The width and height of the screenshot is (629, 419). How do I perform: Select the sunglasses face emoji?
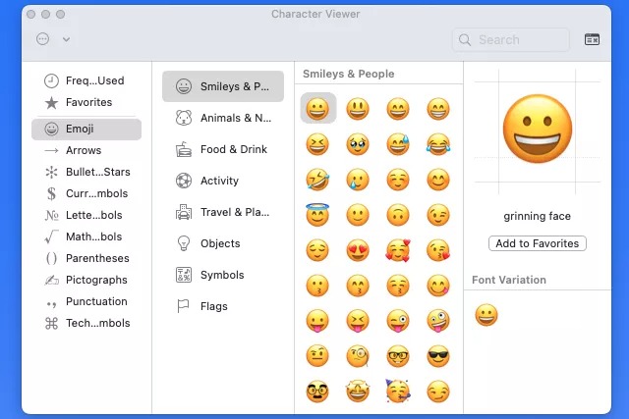(438, 356)
